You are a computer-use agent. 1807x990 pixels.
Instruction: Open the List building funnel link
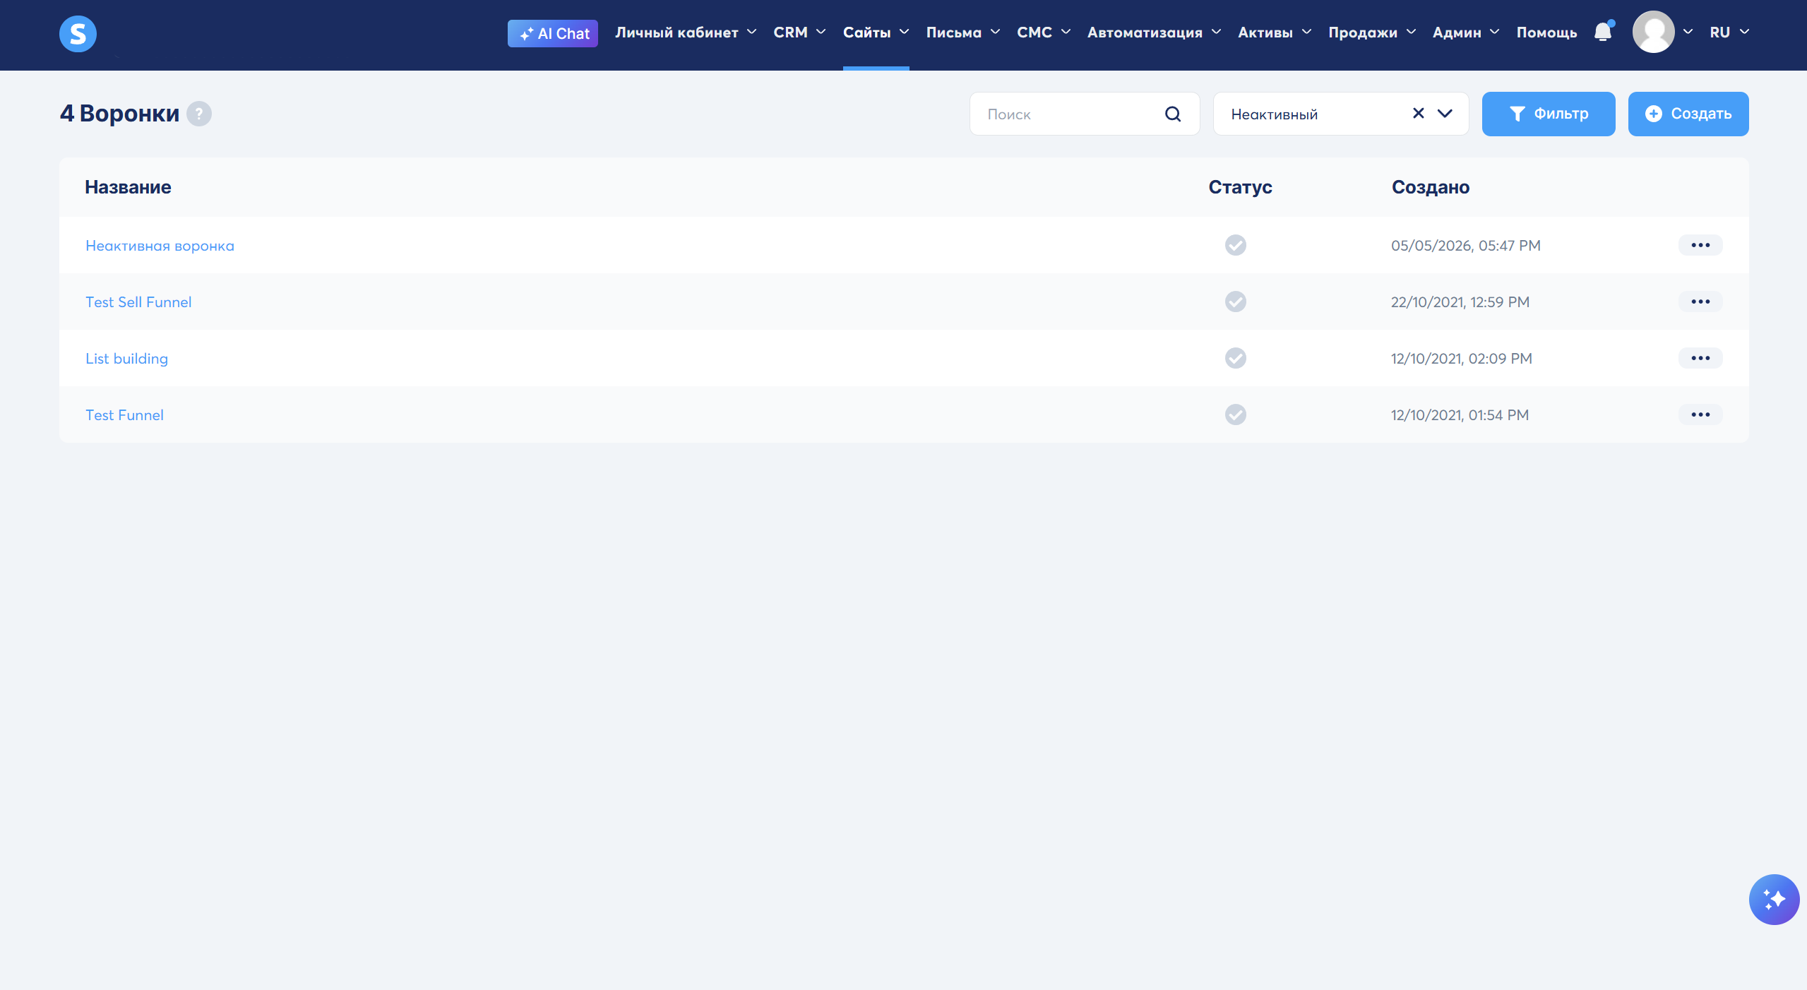coord(126,359)
